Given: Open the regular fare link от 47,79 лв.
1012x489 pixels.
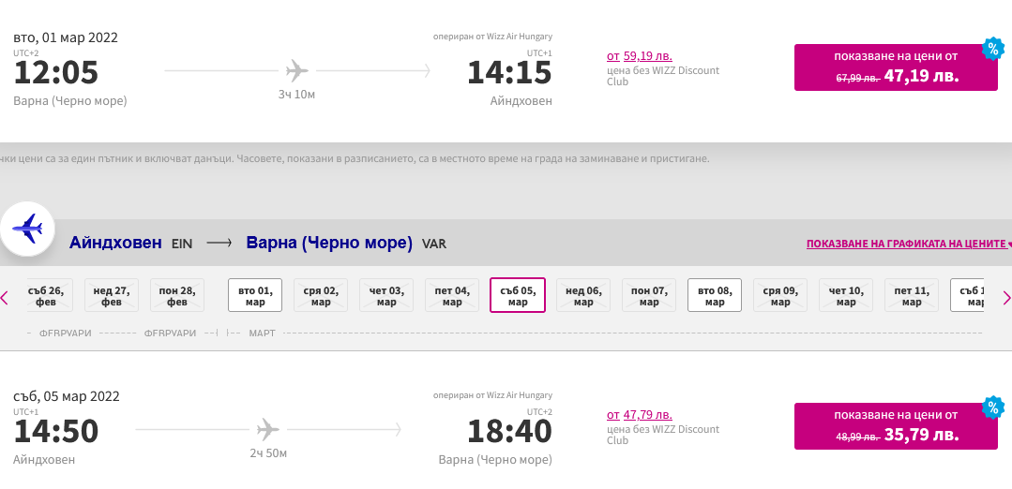Looking at the screenshot, I should pos(640,414).
